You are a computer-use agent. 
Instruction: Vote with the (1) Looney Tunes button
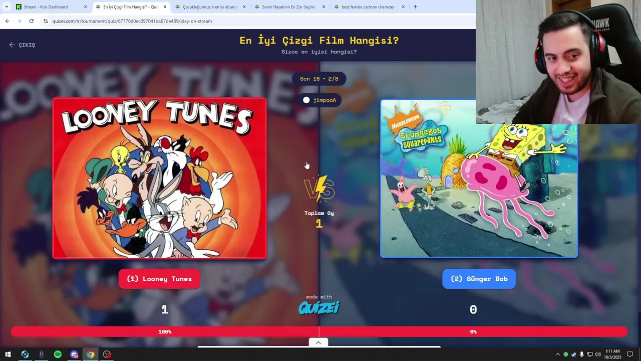coord(159,279)
